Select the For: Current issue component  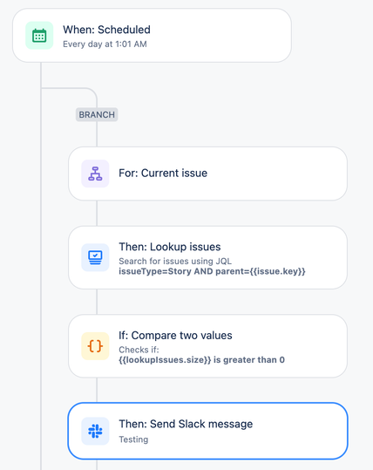[208, 174]
